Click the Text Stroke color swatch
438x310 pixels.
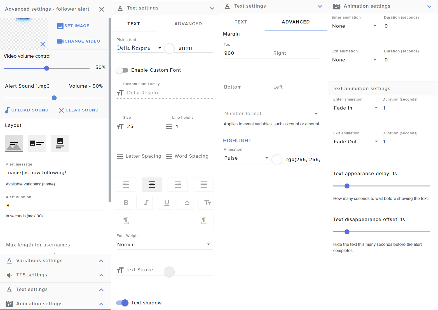pyautogui.click(x=169, y=272)
